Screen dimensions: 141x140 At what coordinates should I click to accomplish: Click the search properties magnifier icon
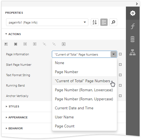coord(113,22)
